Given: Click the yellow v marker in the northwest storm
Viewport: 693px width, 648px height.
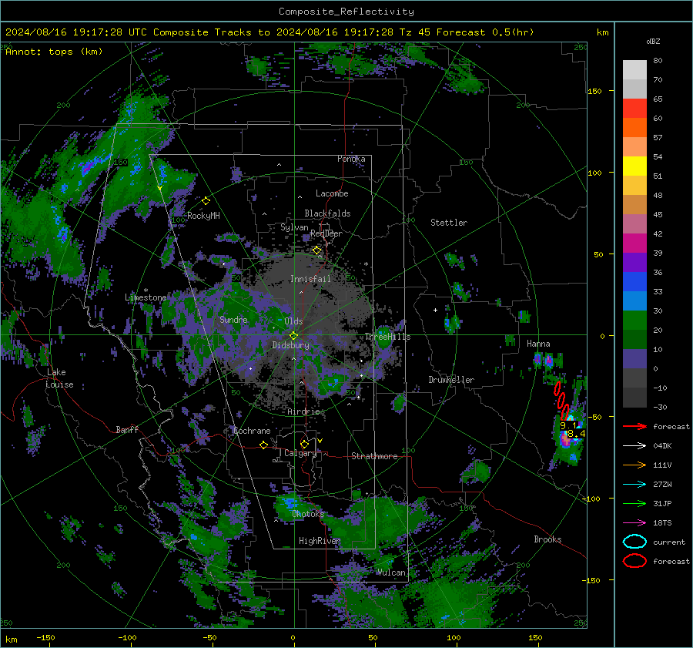Looking at the screenshot, I should [159, 188].
